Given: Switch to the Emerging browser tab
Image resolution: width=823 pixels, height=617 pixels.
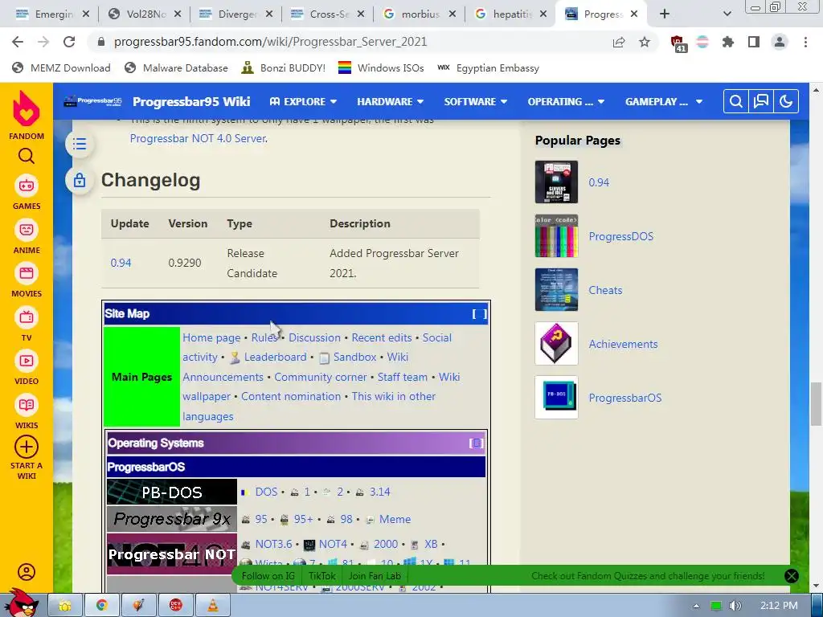Looking at the screenshot, I should [x=52, y=14].
